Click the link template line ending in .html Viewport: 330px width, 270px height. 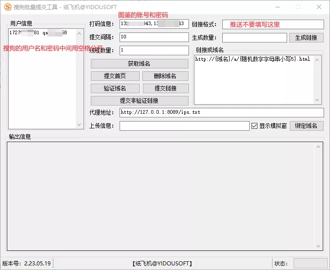pyautogui.click(x=252, y=59)
